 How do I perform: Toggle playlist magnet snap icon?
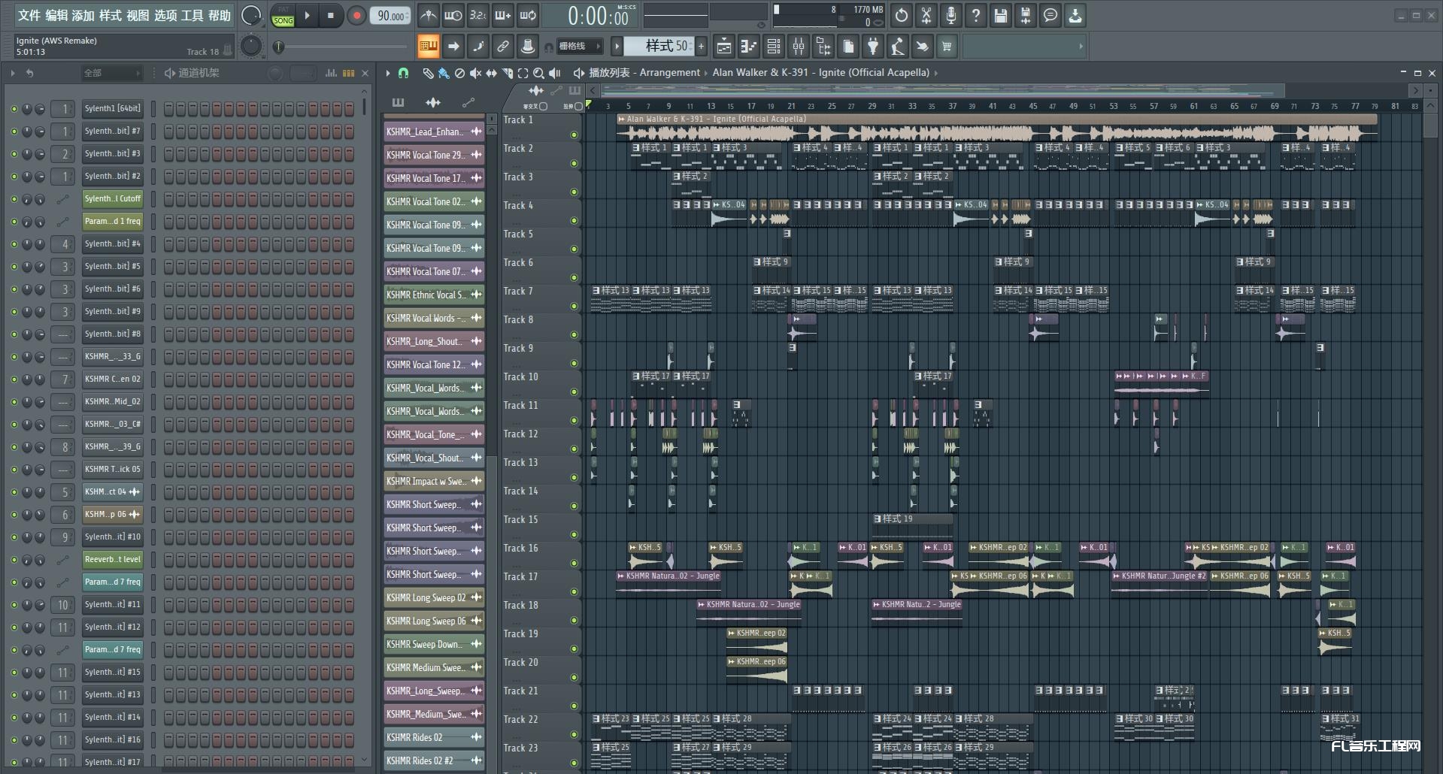coord(403,73)
